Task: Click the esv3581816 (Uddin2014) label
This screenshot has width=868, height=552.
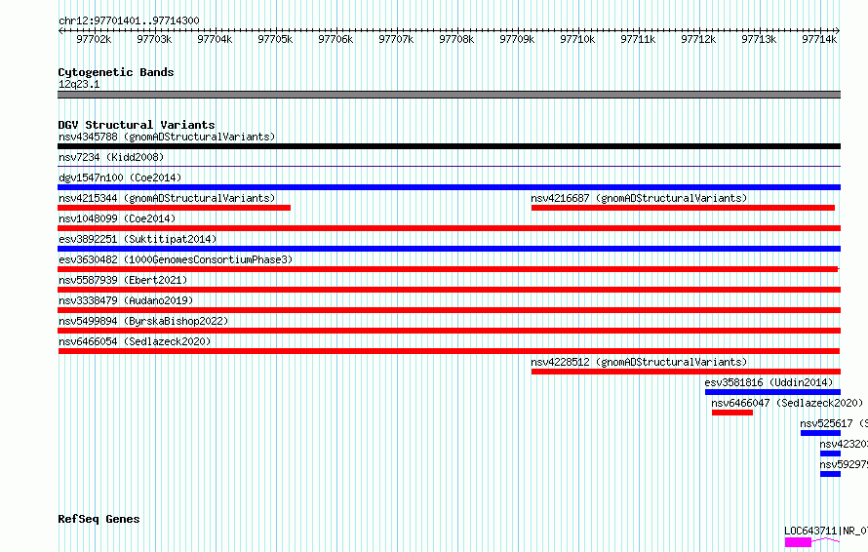Action: [769, 382]
